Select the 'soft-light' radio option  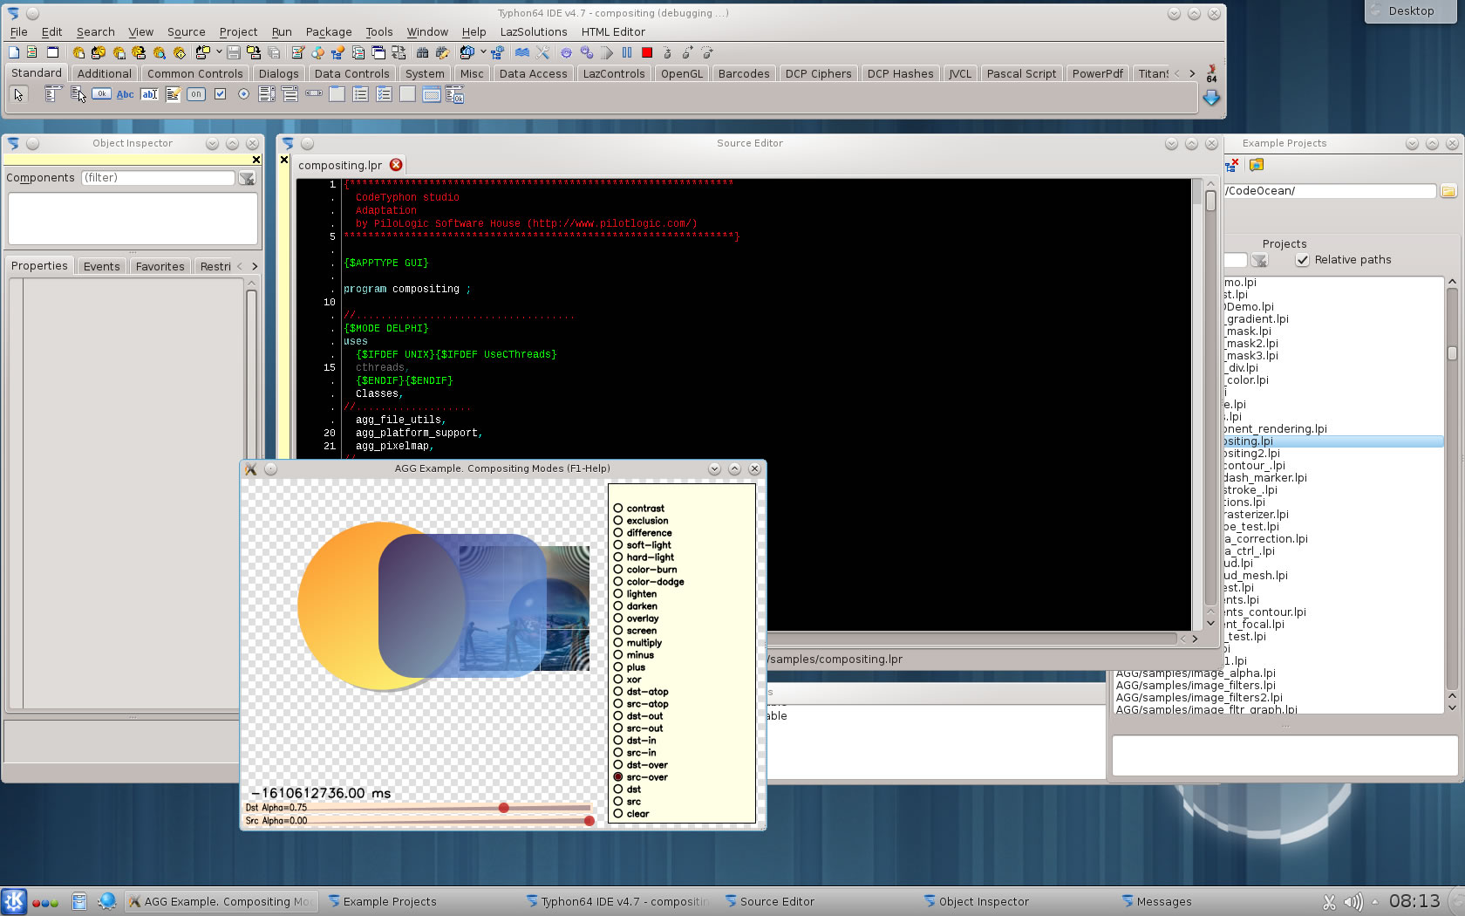tap(617, 545)
